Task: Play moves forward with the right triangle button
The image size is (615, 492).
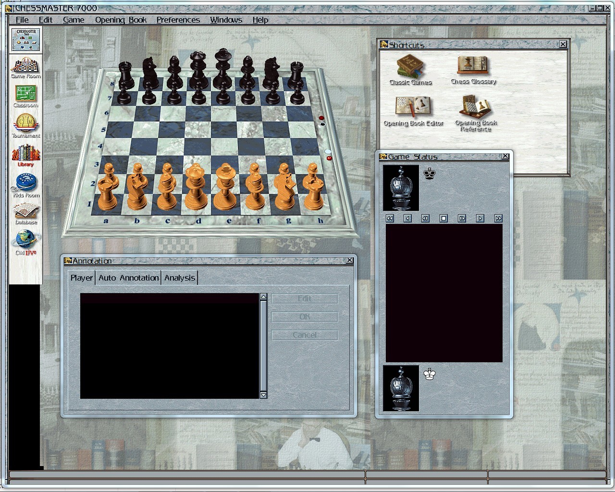Action: [x=480, y=218]
